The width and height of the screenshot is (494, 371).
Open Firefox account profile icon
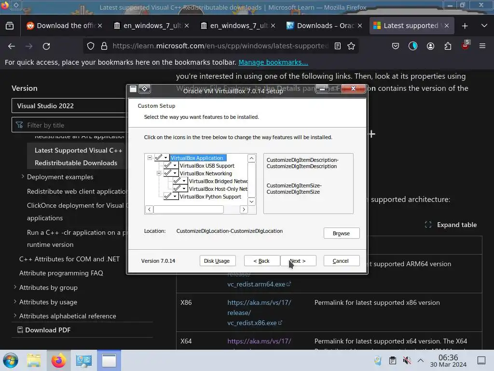pyautogui.click(x=430, y=46)
